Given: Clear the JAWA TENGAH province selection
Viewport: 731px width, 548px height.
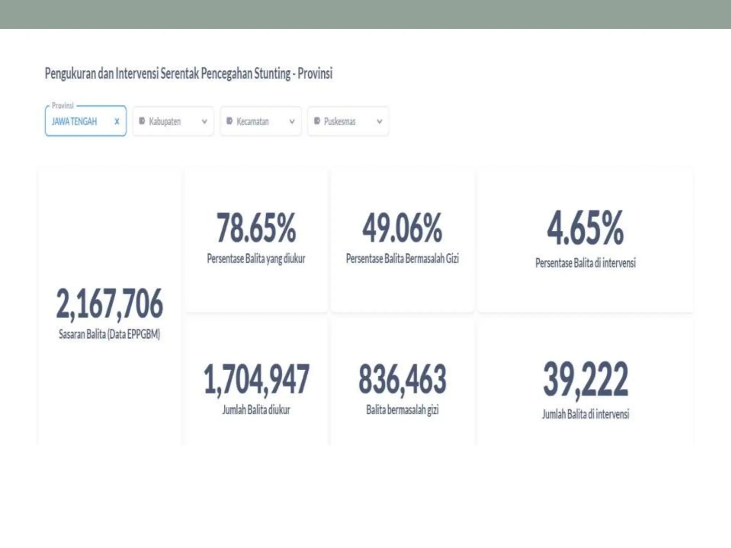Looking at the screenshot, I should point(117,122).
